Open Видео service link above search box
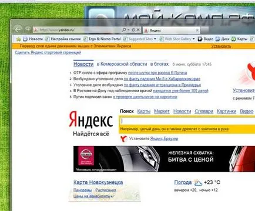 pos(247,111)
